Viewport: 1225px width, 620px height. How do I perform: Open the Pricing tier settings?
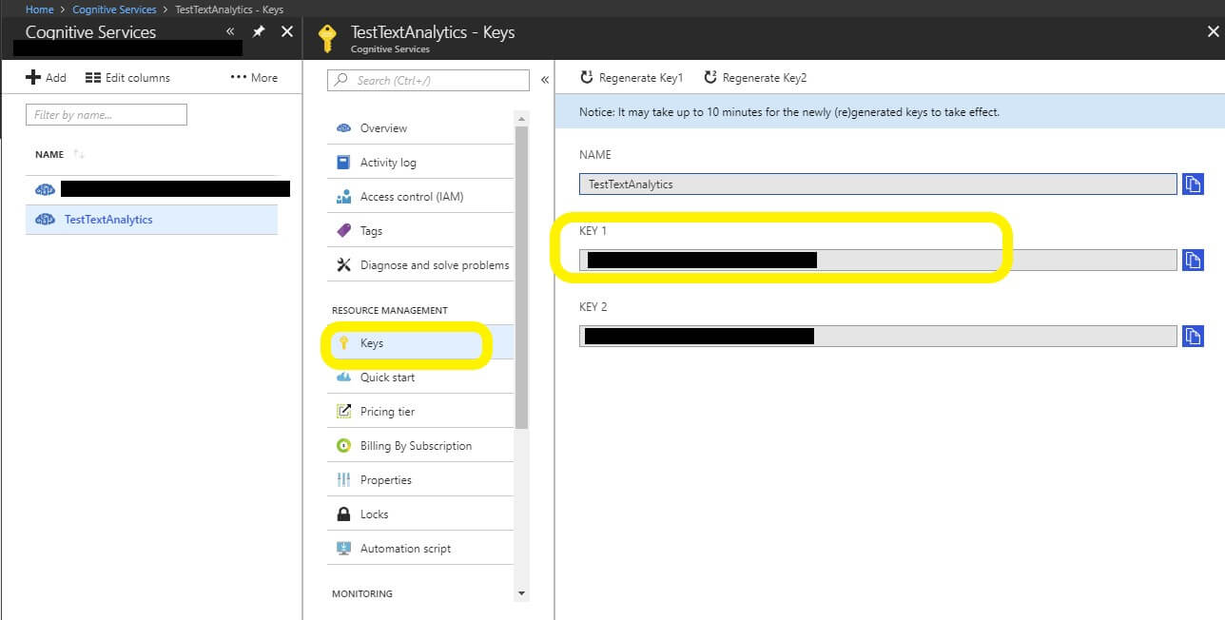420,412
